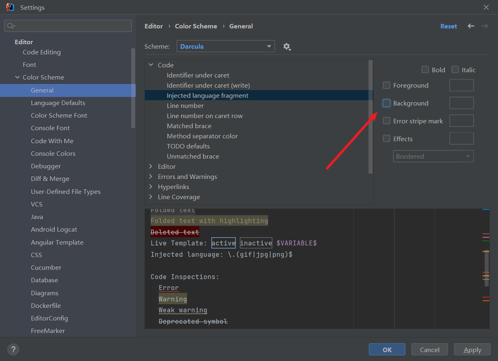Click the IntelliJ logo in title bar
This screenshot has width=498, height=361.
pyautogui.click(x=10, y=7)
